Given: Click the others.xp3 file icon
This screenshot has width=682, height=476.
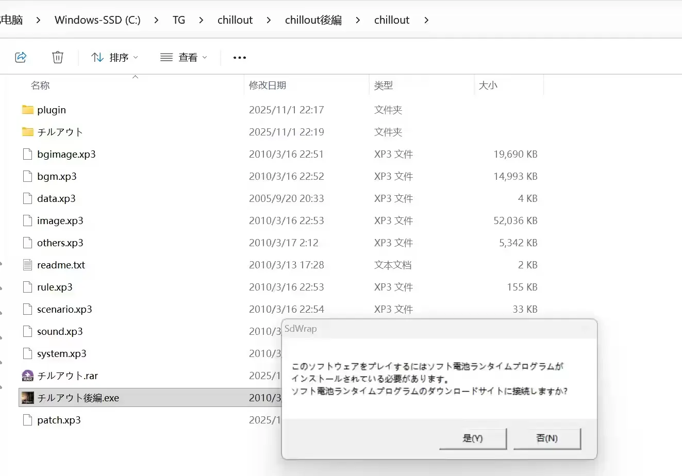Looking at the screenshot, I should [x=28, y=243].
